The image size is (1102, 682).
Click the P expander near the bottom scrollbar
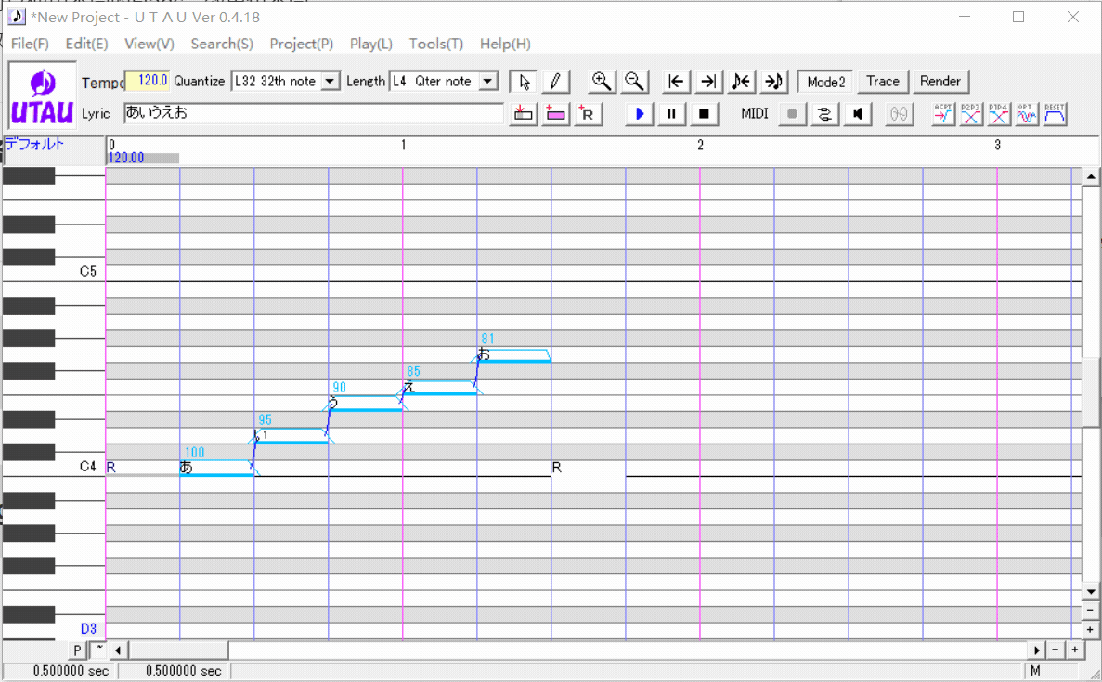pos(77,650)
